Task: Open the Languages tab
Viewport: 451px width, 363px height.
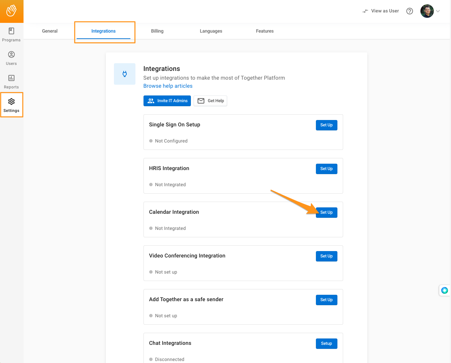Action: click(211, 31)
